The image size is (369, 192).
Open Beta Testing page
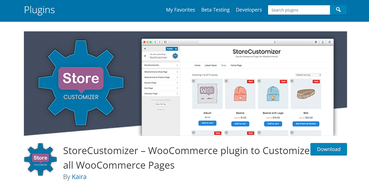(215, 10)
